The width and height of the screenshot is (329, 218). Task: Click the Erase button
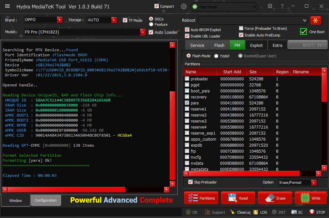[275, 198]
